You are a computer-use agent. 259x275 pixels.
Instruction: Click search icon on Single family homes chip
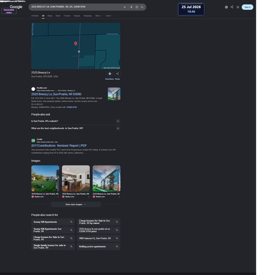tap(71, 246)
